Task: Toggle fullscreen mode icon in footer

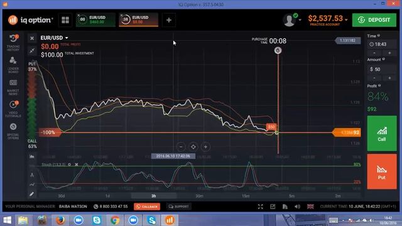Action: coord(261,207)
